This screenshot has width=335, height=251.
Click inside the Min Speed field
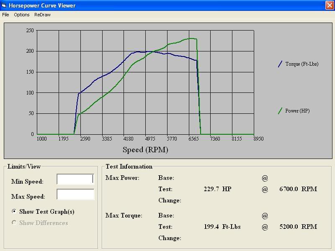pos(75,179)
